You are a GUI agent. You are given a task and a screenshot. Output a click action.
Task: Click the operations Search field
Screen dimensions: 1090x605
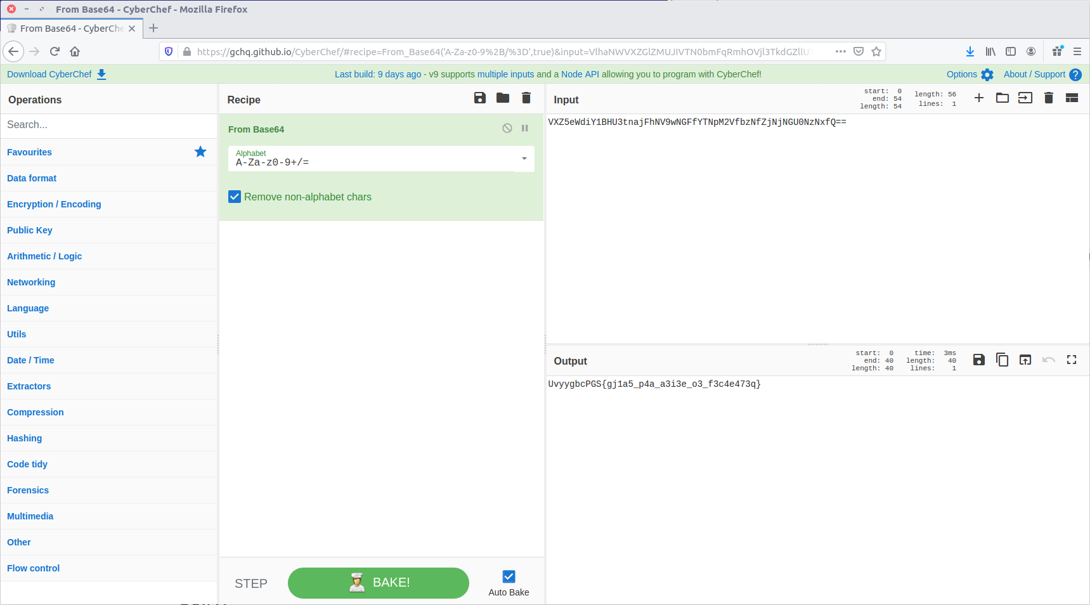(109, 125)
